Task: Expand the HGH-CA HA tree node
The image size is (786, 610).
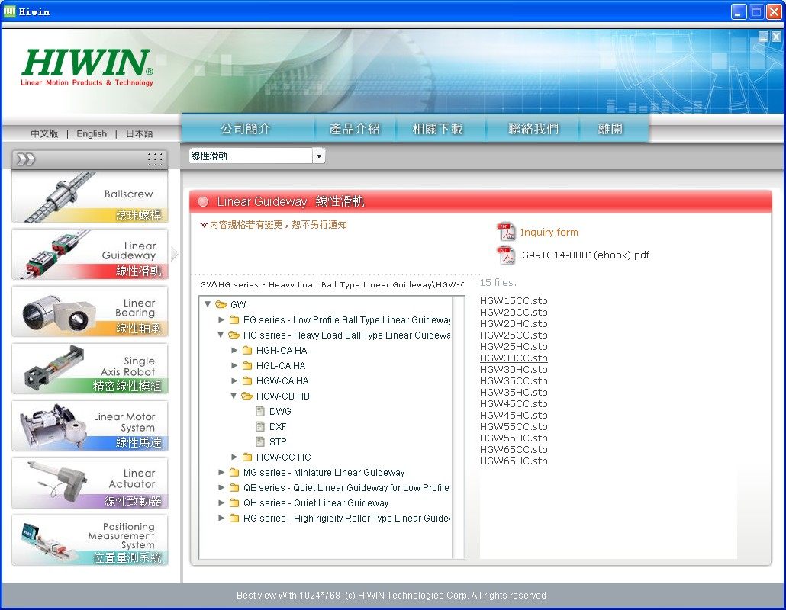Action: (234, 350)
